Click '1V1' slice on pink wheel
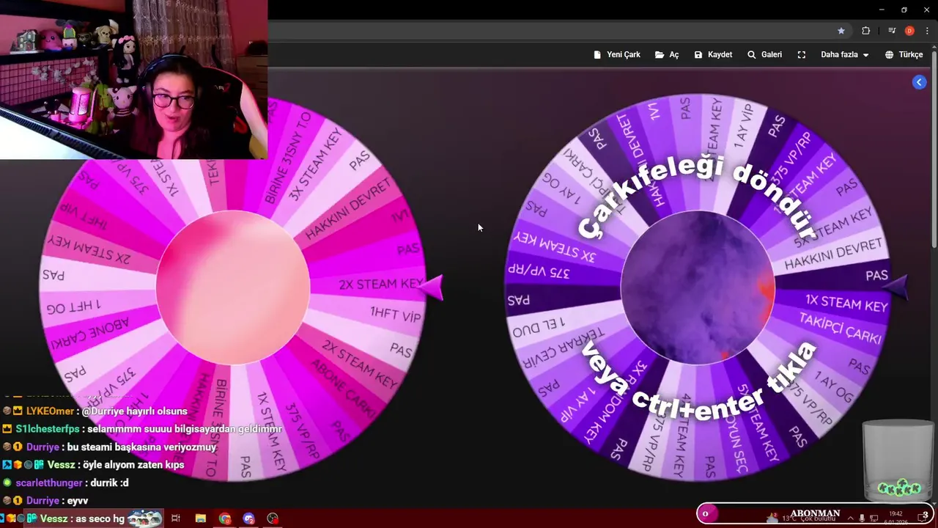Viewport: 938px width, 528px height. (398, 218)
